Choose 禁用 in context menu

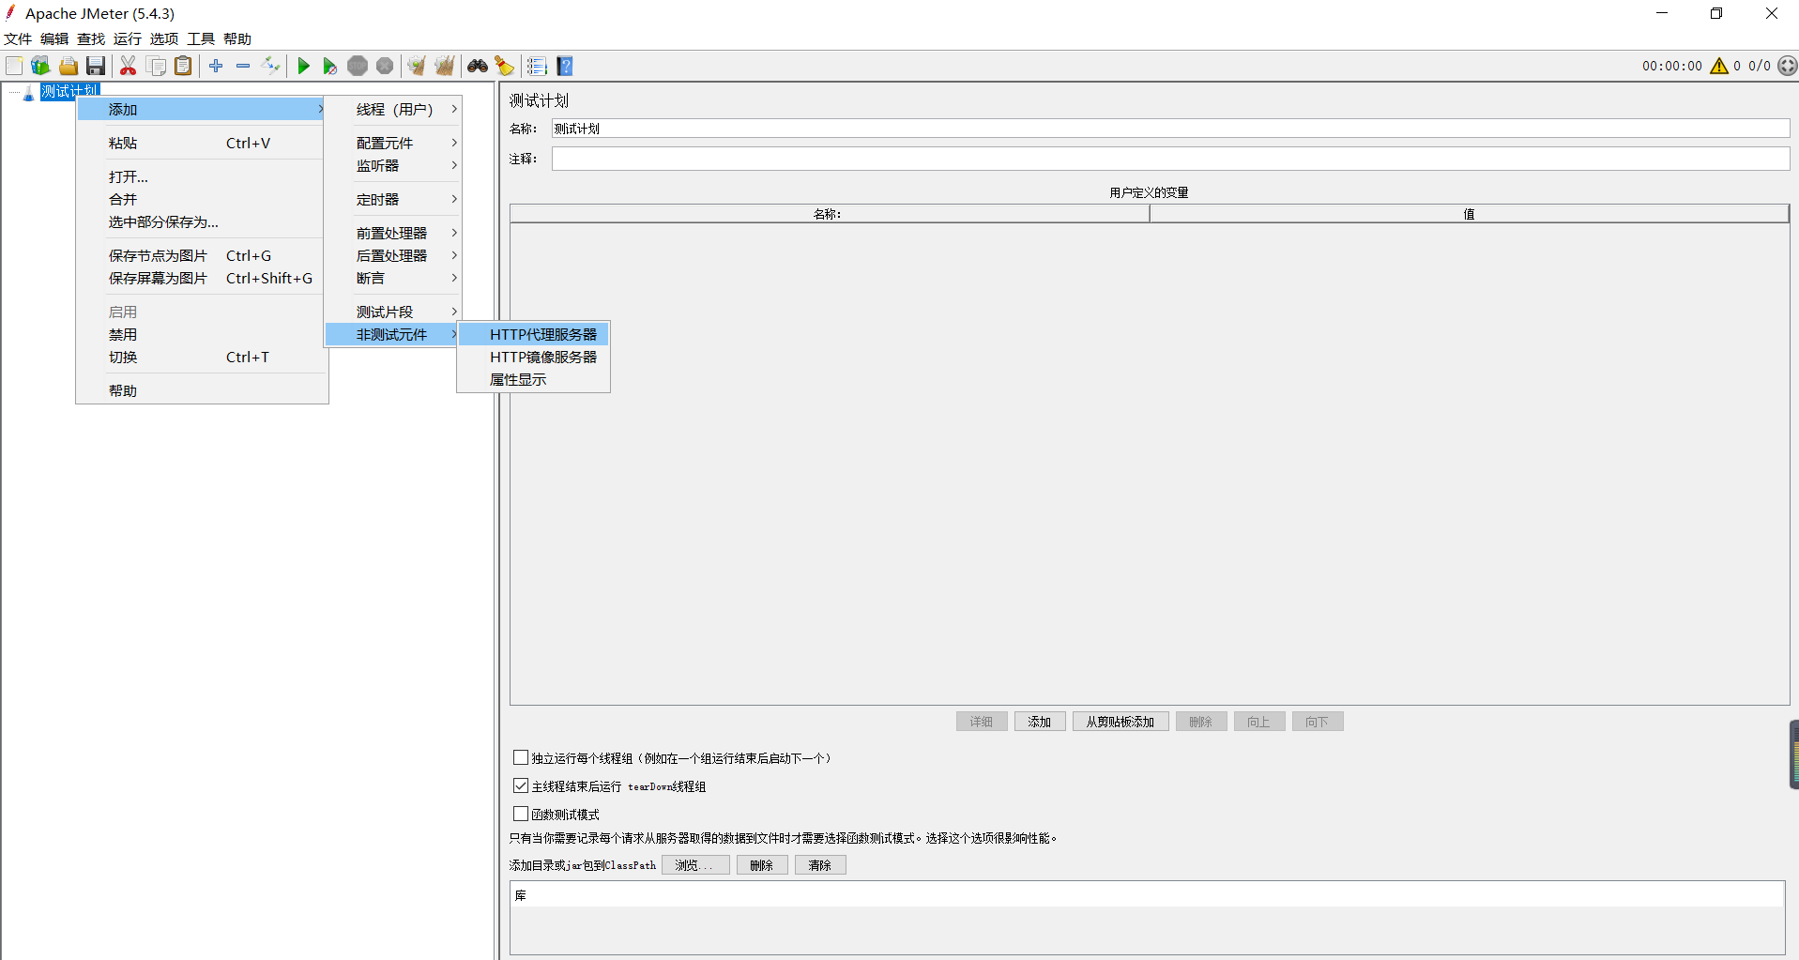(x=202, y=334)
